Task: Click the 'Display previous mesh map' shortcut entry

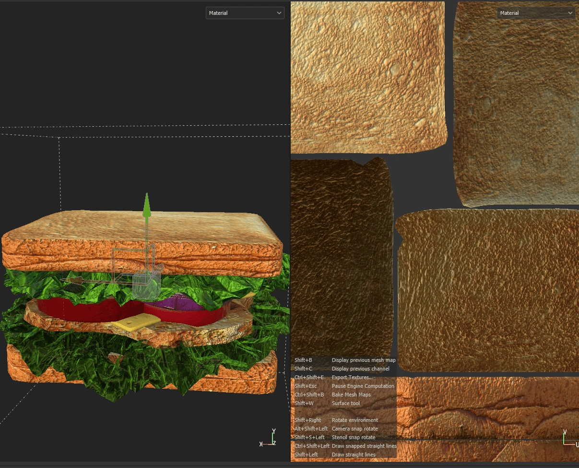Action: click(x=345, y=360)
